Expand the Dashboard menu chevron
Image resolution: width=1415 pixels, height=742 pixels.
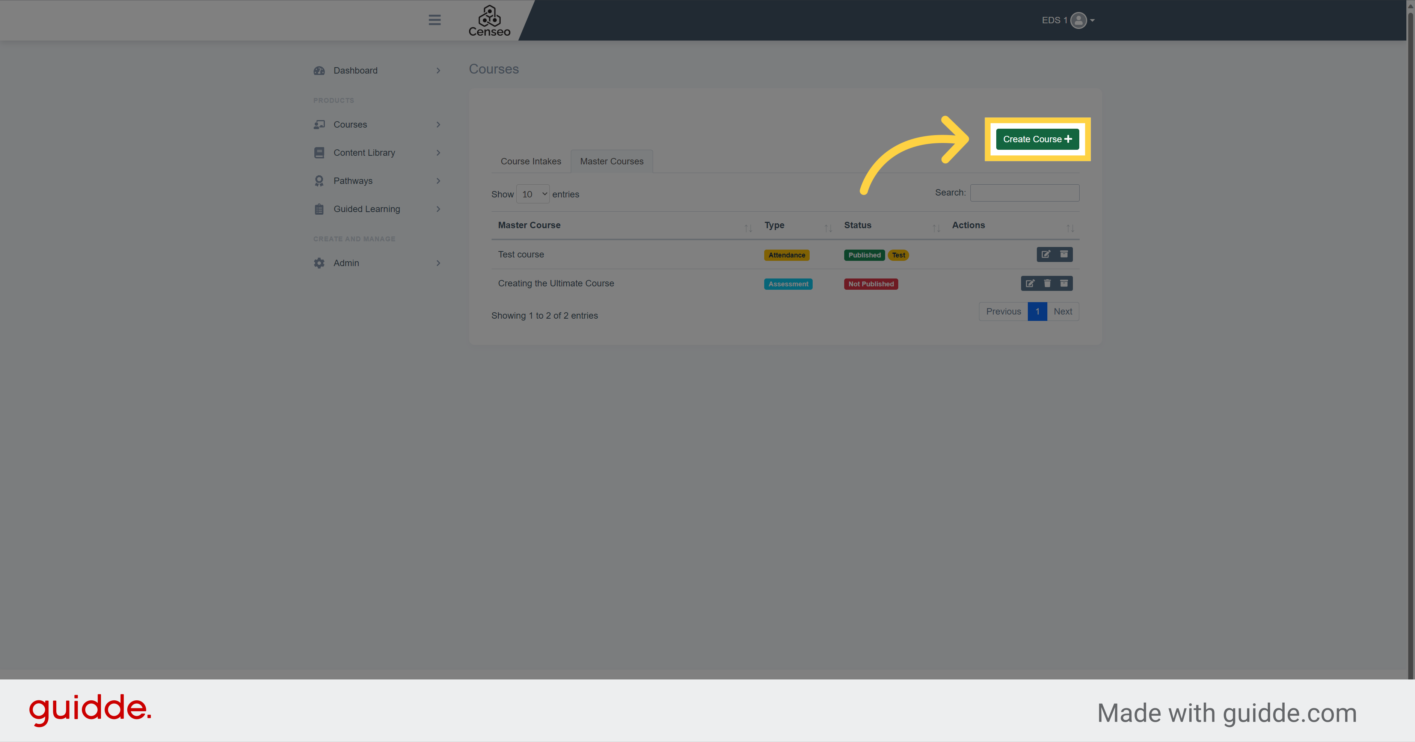click(437, 70)
